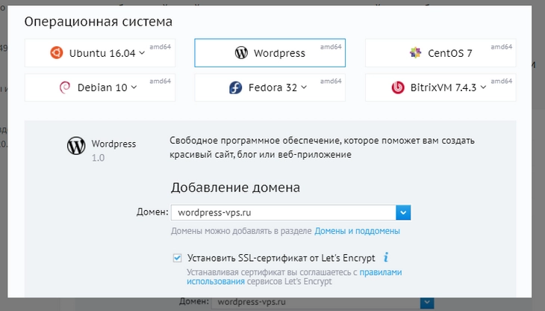Viewport: 545px width, 311px height.
Task: Click the large WordPress logo beside version 1.0
Action: coord(76,146)
